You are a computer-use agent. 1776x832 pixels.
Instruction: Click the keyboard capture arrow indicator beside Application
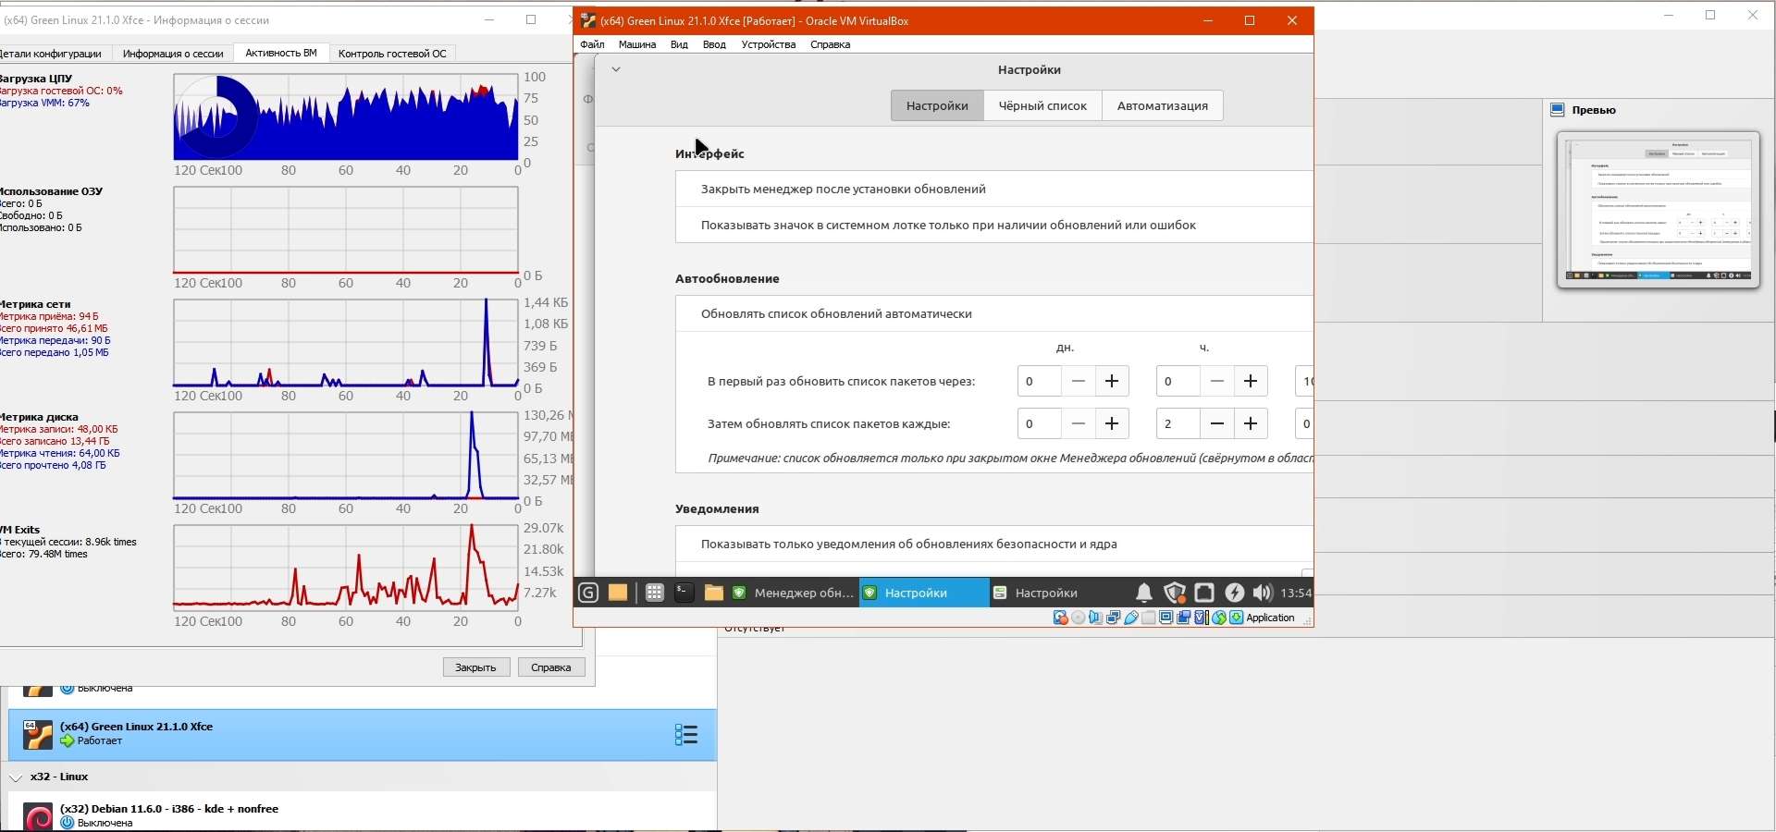pos(1237,618)
